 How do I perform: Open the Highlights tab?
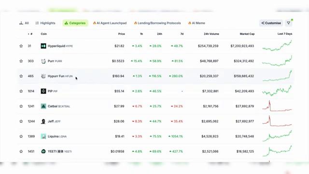45,23
